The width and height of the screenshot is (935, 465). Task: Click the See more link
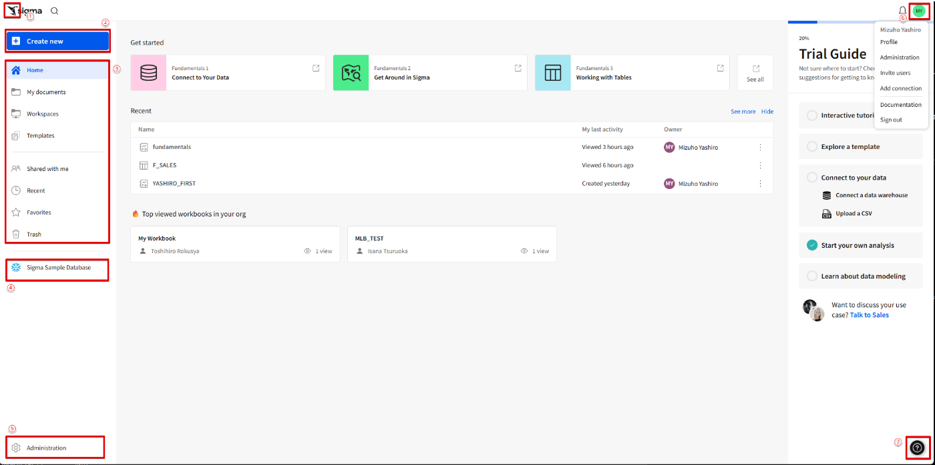pos(743,112)
